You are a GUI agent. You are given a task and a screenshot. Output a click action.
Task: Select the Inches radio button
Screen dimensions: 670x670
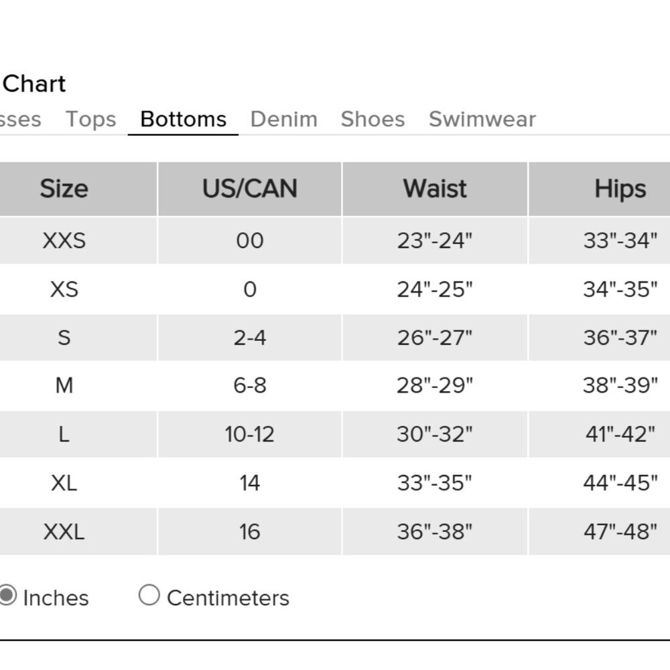pos(7,595)
